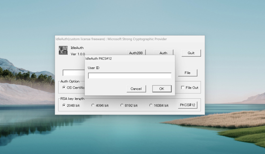The image size is (265, 154).
Task: Click the IdleAuth PKCS#12 dialog title
Action: pyautogui.click(x=99, y=58)
